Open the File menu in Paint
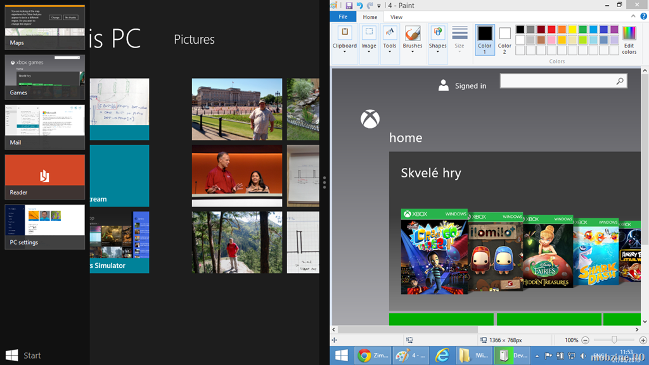Screen dimensions: 649x365 pos(343,17)
